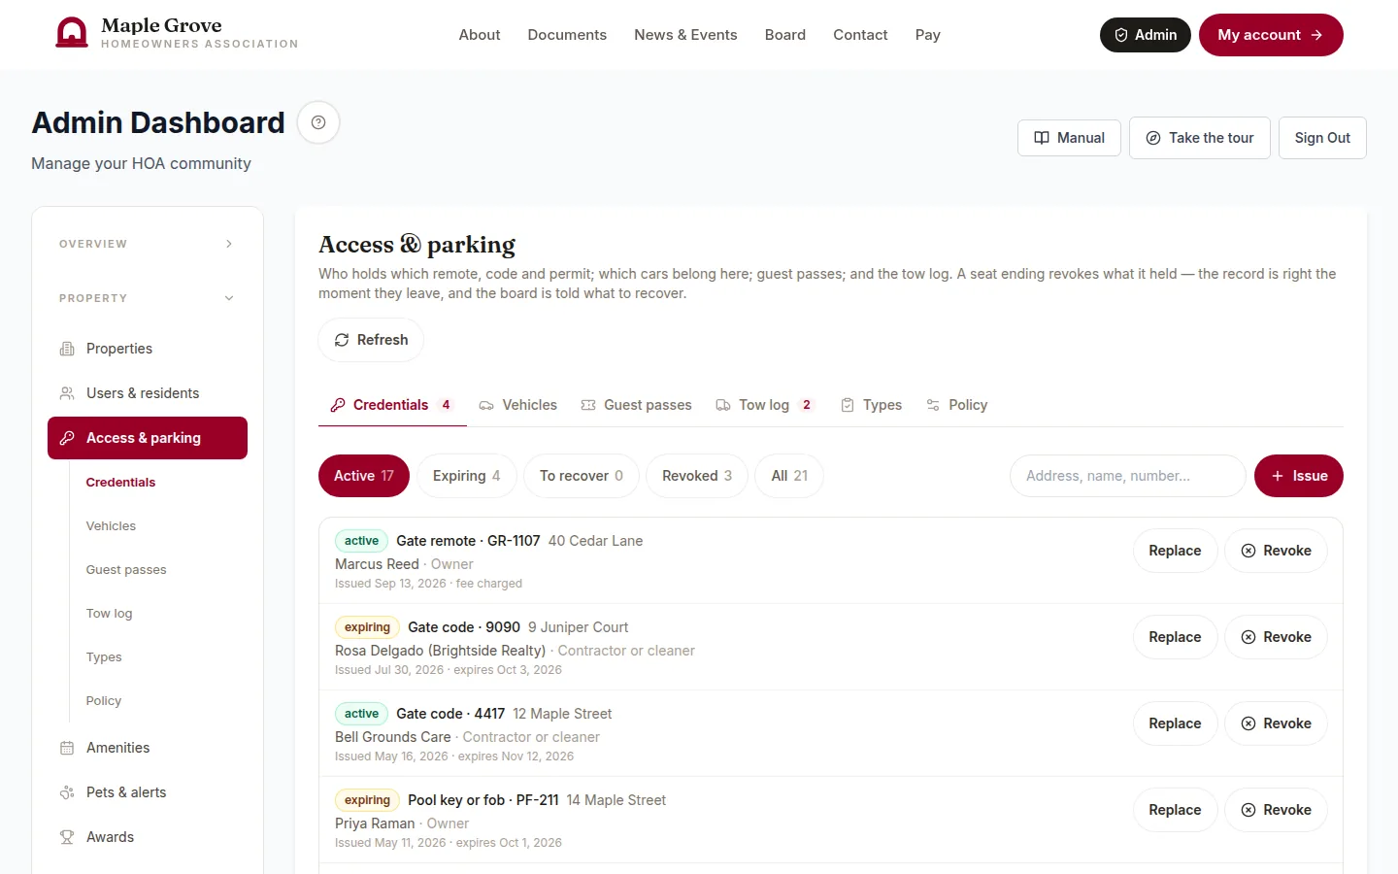Open Policy in sidebar submenu
The height and width of the screenshot is (874, 1398).
point(104,701)
